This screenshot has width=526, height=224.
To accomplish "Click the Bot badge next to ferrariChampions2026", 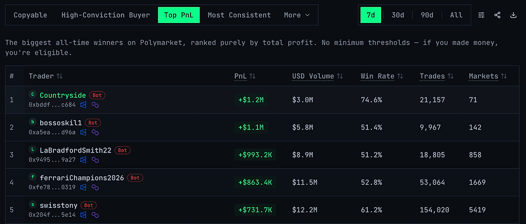I will (x=135, y=177).
